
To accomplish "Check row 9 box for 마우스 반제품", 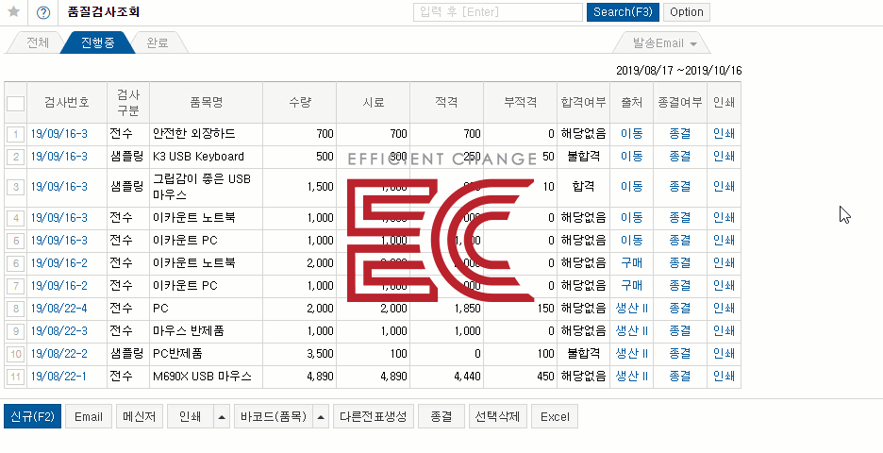I will coord(15,330).
